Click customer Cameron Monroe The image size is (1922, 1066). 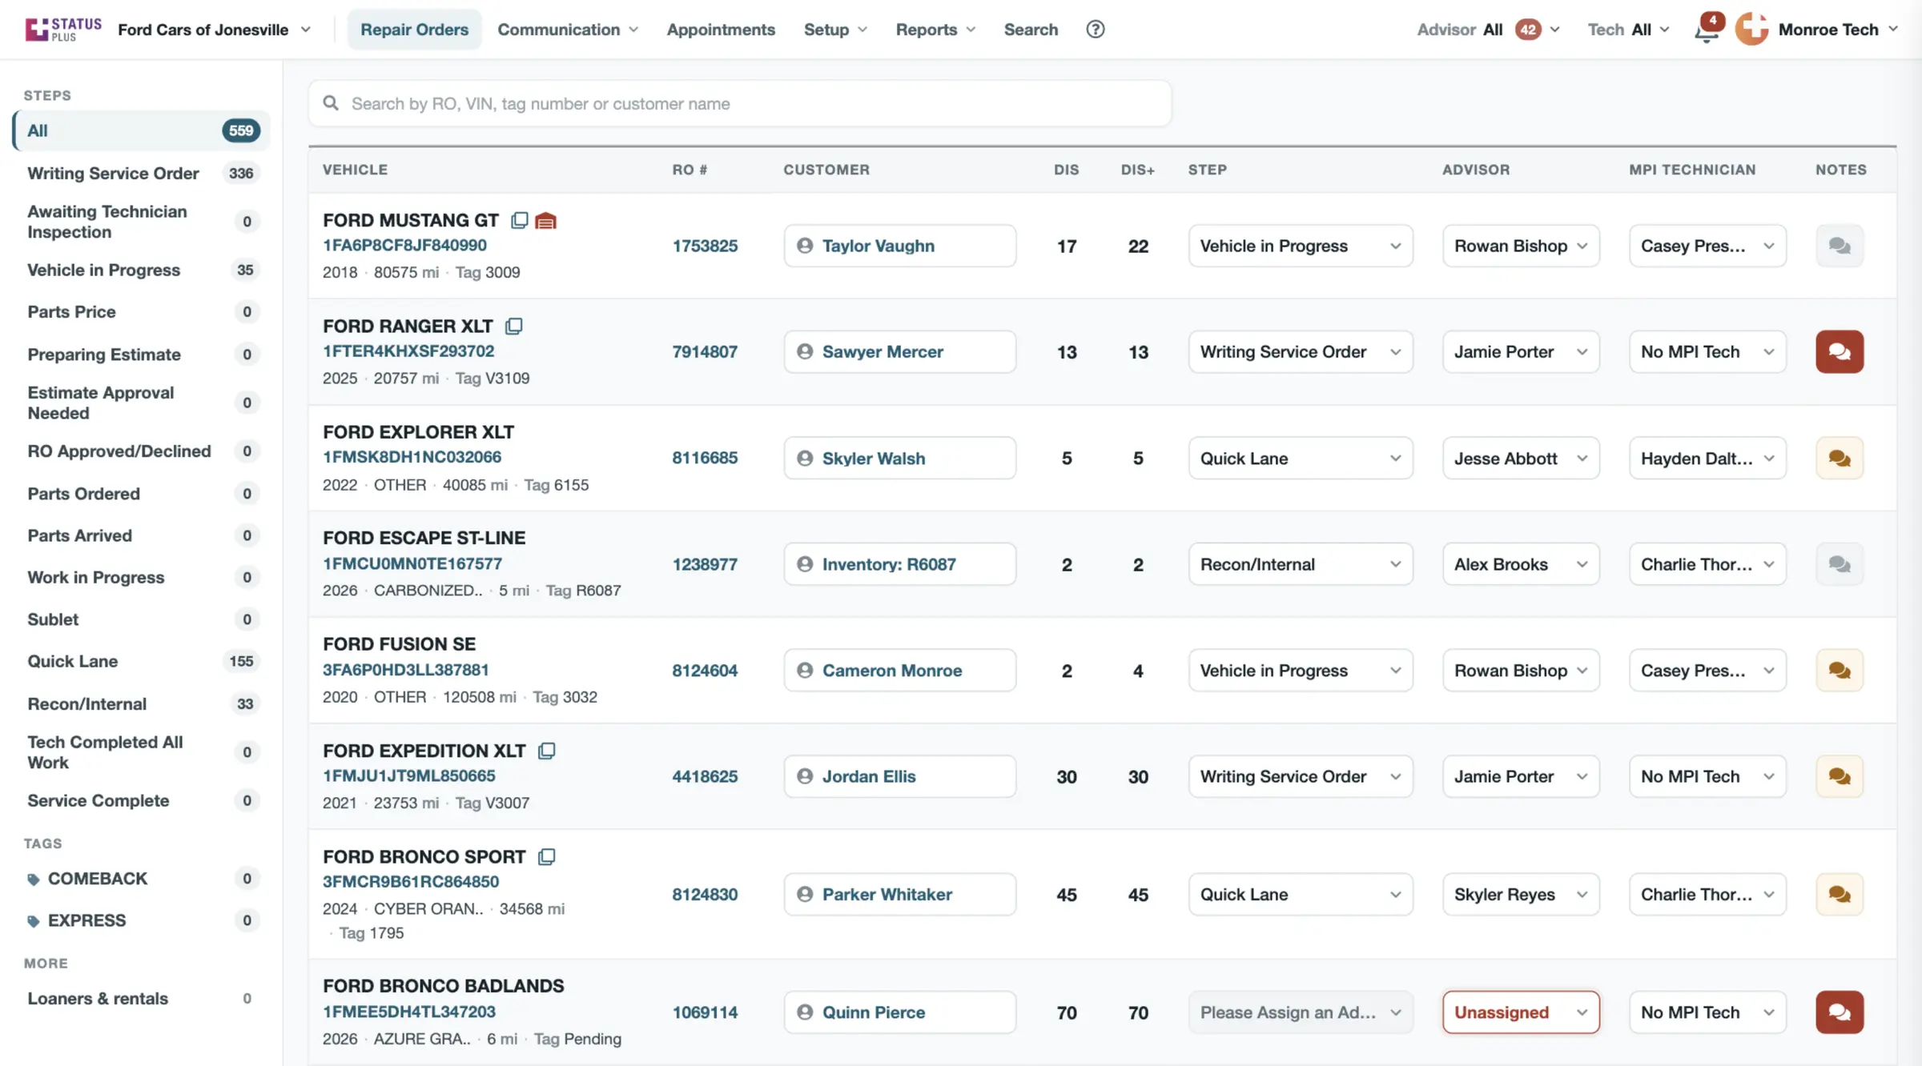pyautogui.click(x=899, y=671)
